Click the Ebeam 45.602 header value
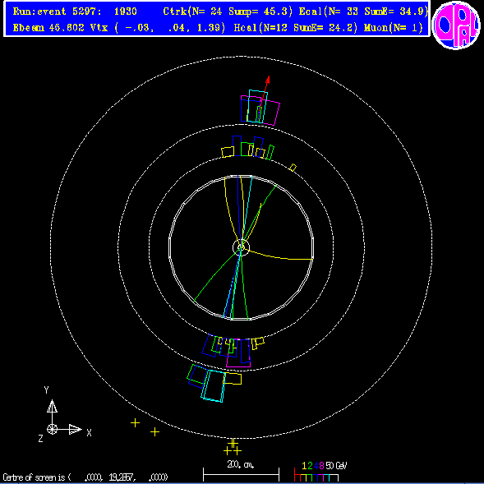This screenshot has height=484, width=484. (x=48, y=28)
